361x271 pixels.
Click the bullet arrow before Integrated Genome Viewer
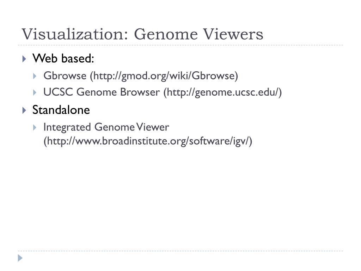[x=35, y=127]
